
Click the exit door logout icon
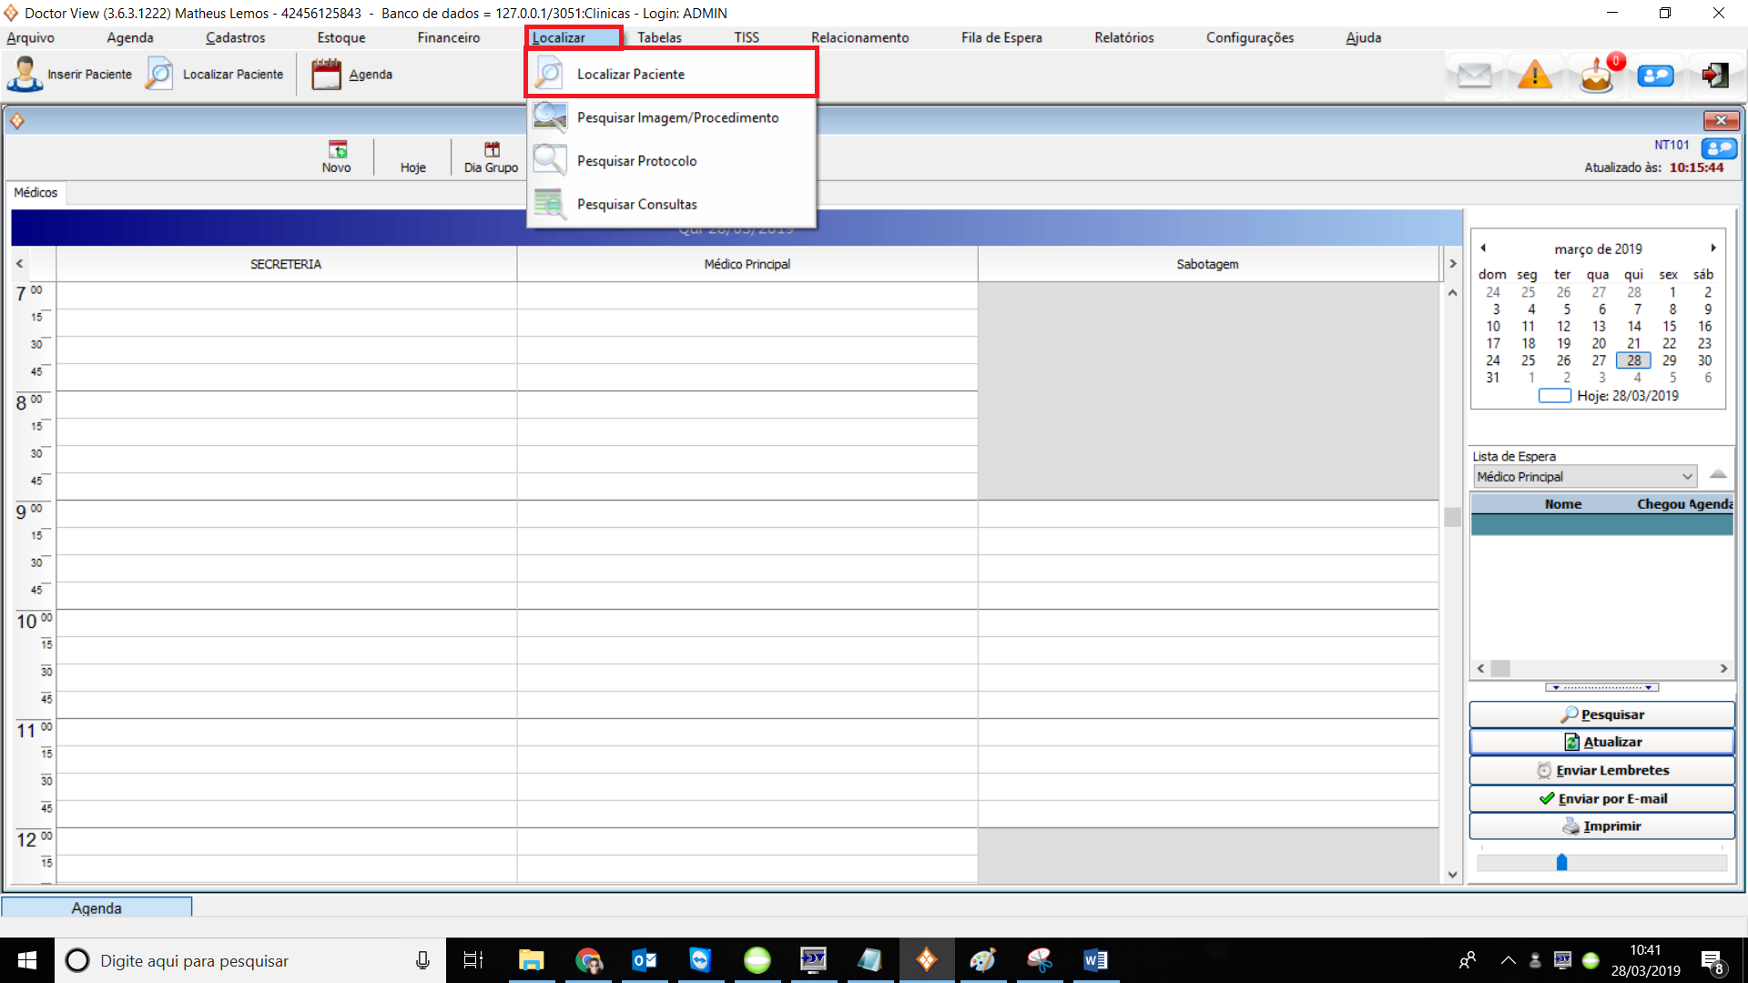point(1714,76)
